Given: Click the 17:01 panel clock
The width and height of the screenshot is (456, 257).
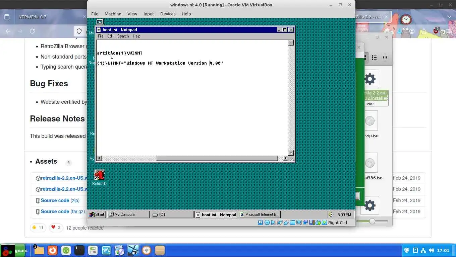Looking at the screenshot, I should tap(443, 250).
